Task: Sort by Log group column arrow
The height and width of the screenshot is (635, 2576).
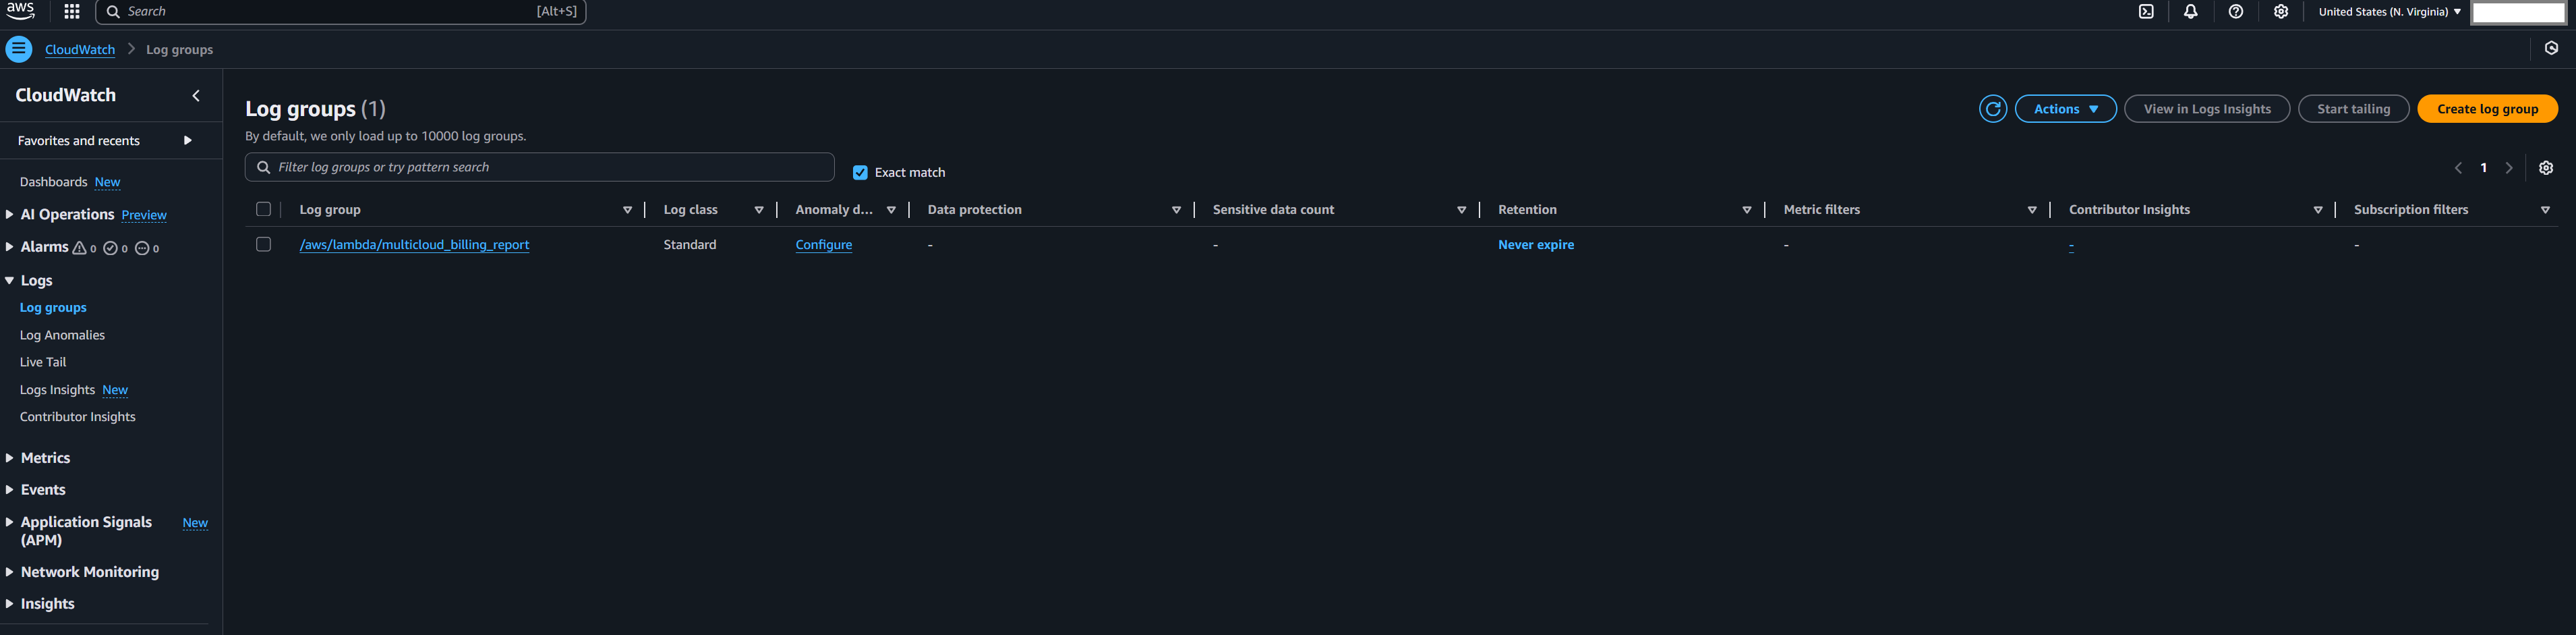Action: click(x=628, y=210)
